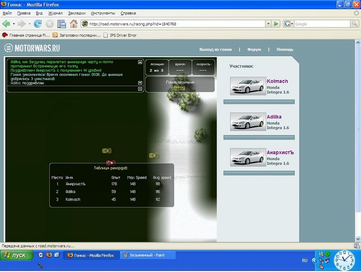Click the Stop loading icon
361x272 pixels.
pyautogui.click(x=50, y=24)
